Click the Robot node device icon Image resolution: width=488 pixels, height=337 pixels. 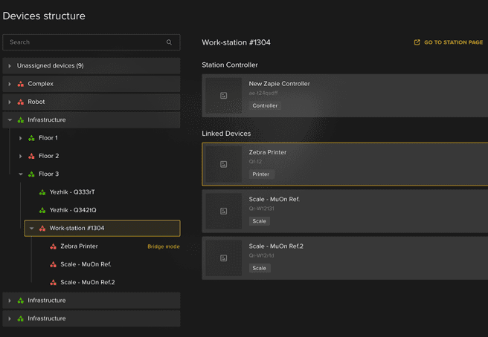pos(21,102)
